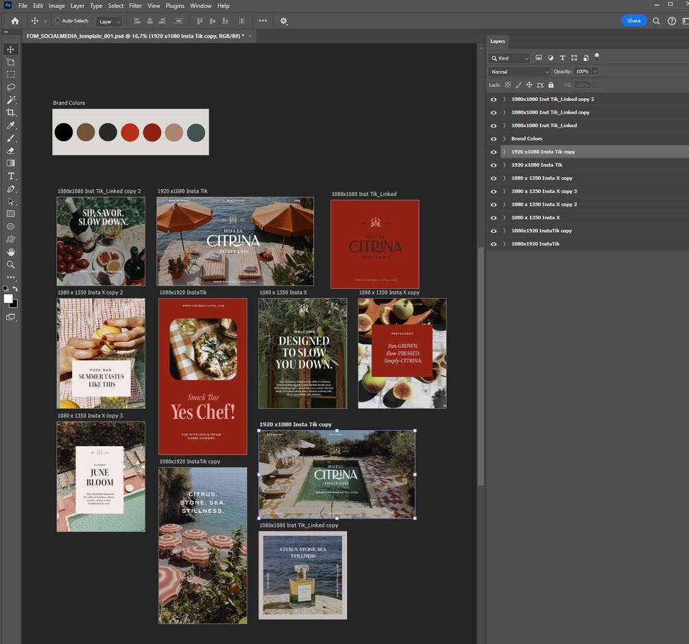Select the Crop tool

click(x=11, y=112)
